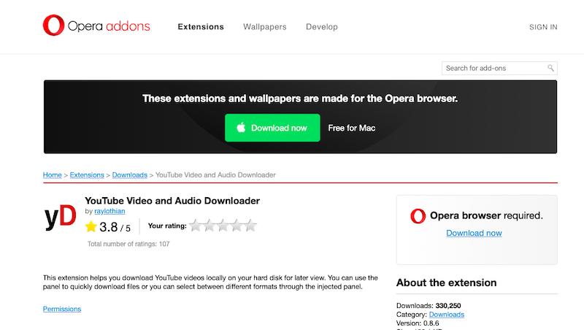
Task: Focus the Search for add-ons field
Action: [494, 68]
